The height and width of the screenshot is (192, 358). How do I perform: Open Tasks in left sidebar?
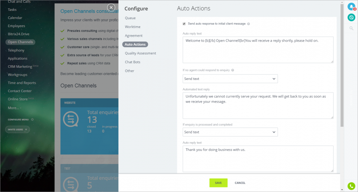[x=12, y=9]
